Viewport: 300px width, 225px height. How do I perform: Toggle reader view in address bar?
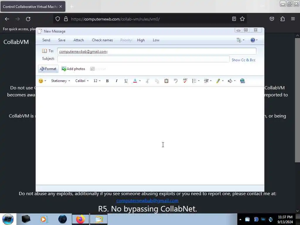point(234,19)
